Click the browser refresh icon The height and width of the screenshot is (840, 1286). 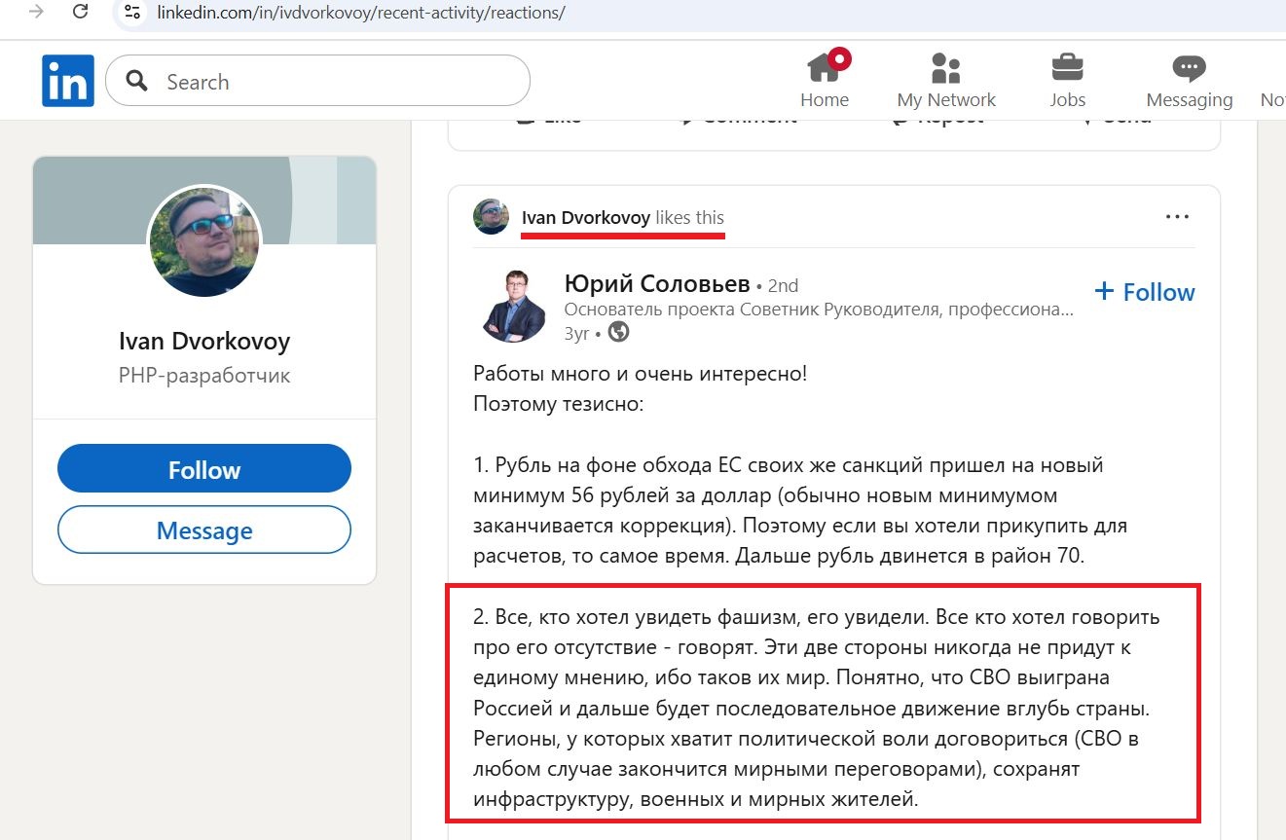coord(80,13)
